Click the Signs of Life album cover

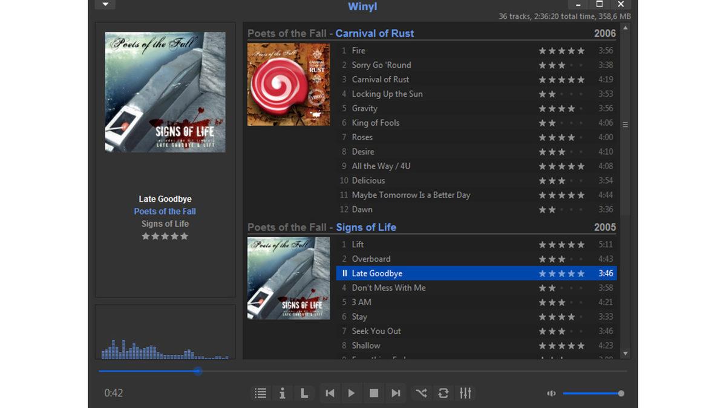pyautogui.click(x=288, y=279)
